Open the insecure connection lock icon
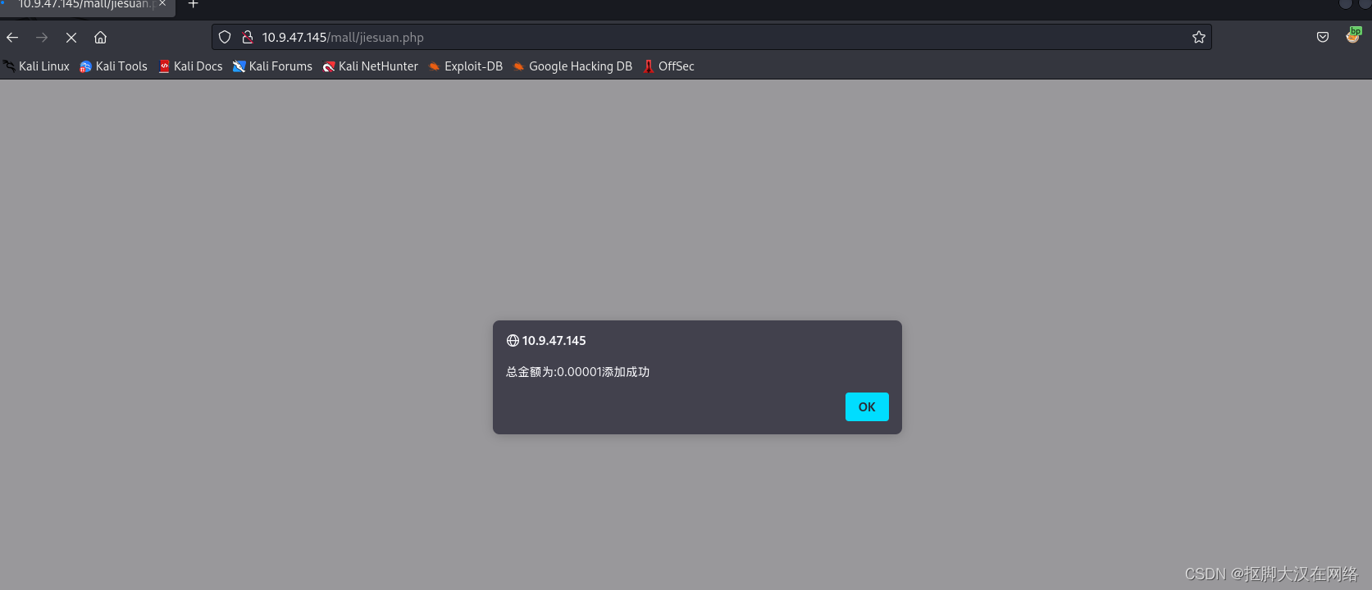Viewport: 1372px width, 590px height. click(x=248, y=37)
